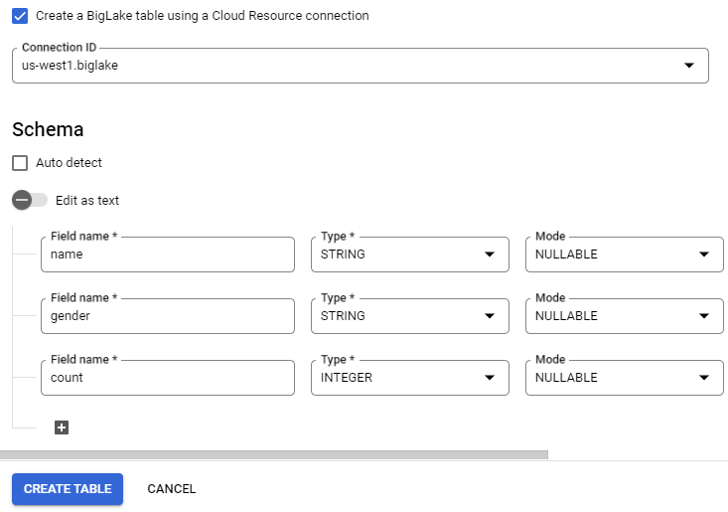The width and height of the screenshot is (728, 512).
Task: Open Type dropdown for gender field
Action: [x=409, y=316]
